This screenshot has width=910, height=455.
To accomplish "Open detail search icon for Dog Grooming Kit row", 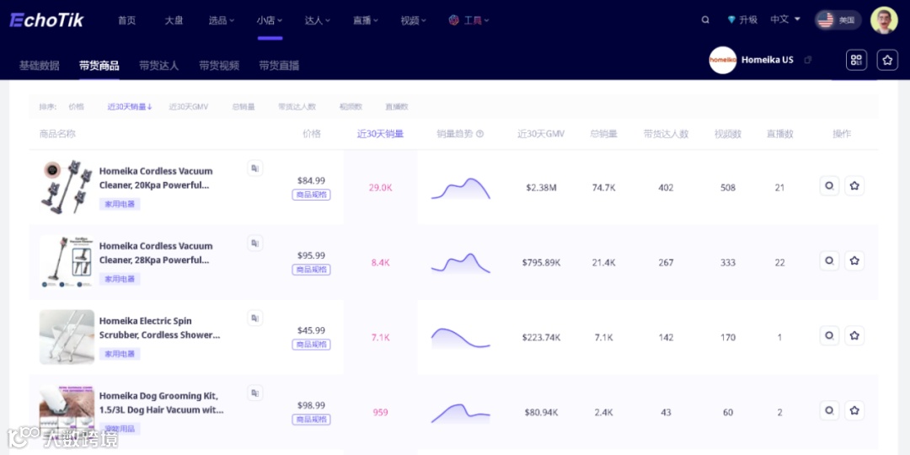I will pyautogui.click(x=829, y=410).
